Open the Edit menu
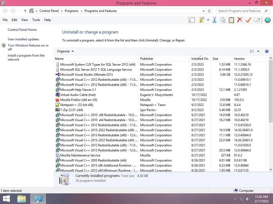Image resolution: width=273 pixels, height=204 pixels. (14, 20)
